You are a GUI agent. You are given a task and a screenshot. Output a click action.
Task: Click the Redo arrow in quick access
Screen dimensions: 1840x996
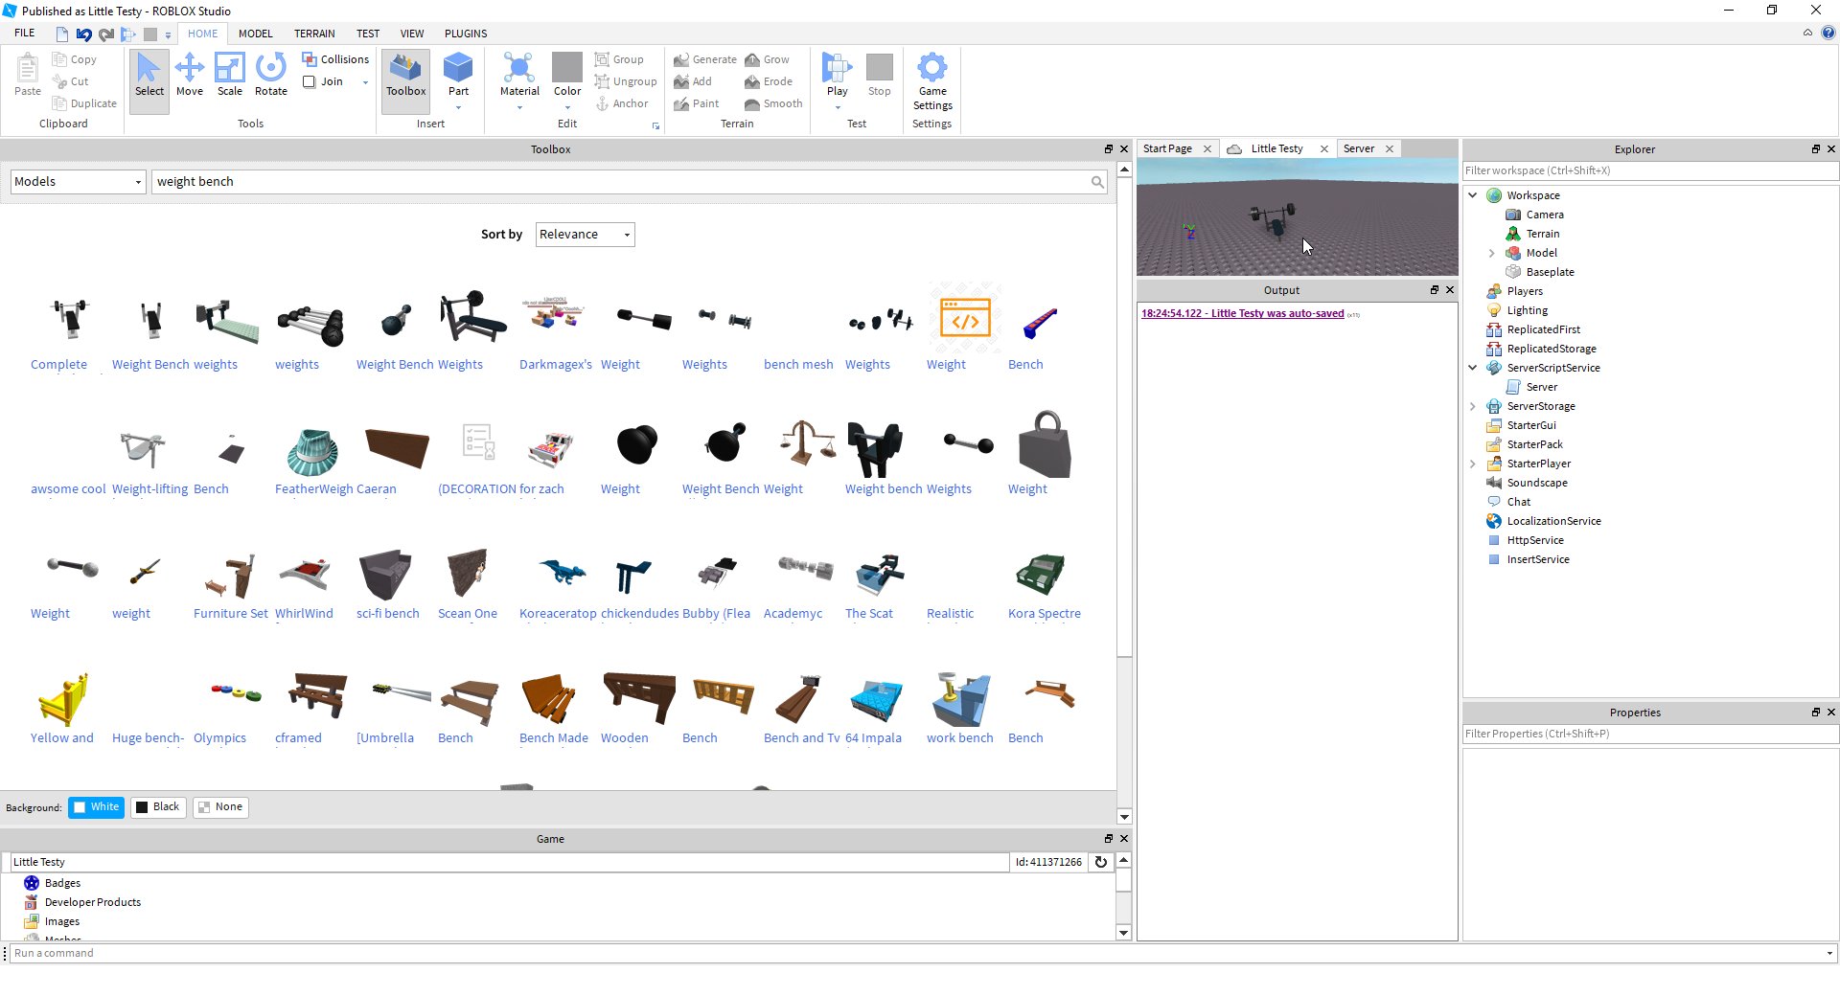[x=106, y=34]
